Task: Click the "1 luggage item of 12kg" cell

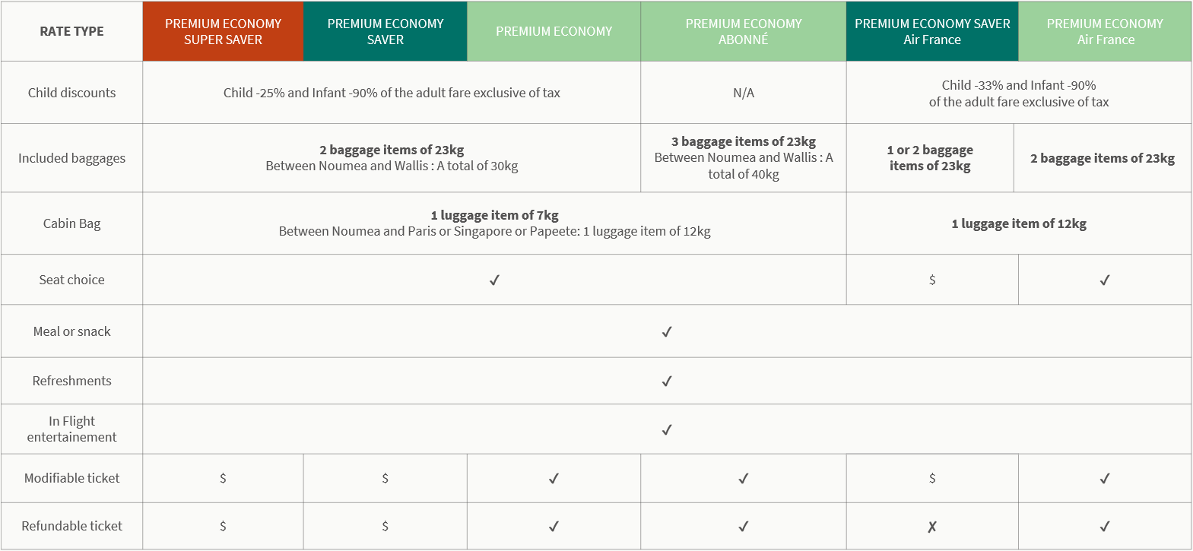Action: pyautogui.click(x=1019, y=223)
